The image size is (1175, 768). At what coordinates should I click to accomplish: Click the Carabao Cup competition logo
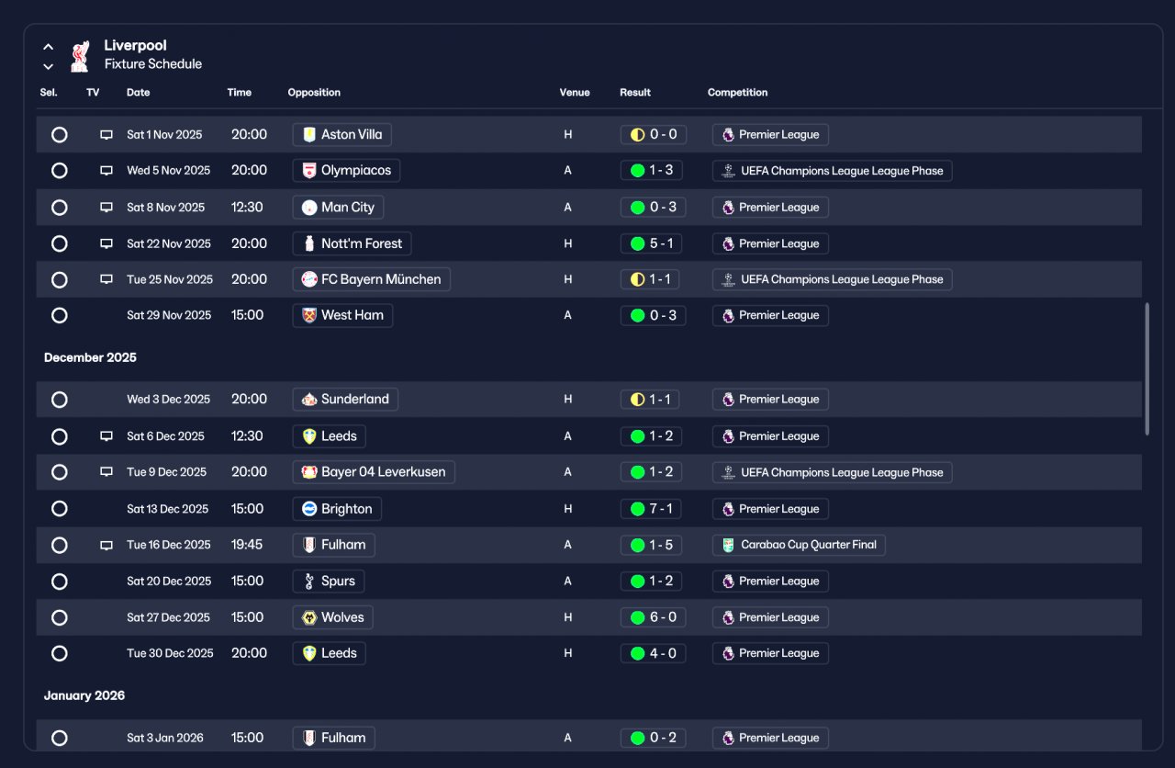point(728,545)
